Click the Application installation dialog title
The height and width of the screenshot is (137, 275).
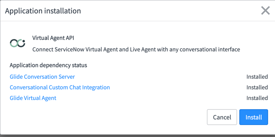pos(43,11)
